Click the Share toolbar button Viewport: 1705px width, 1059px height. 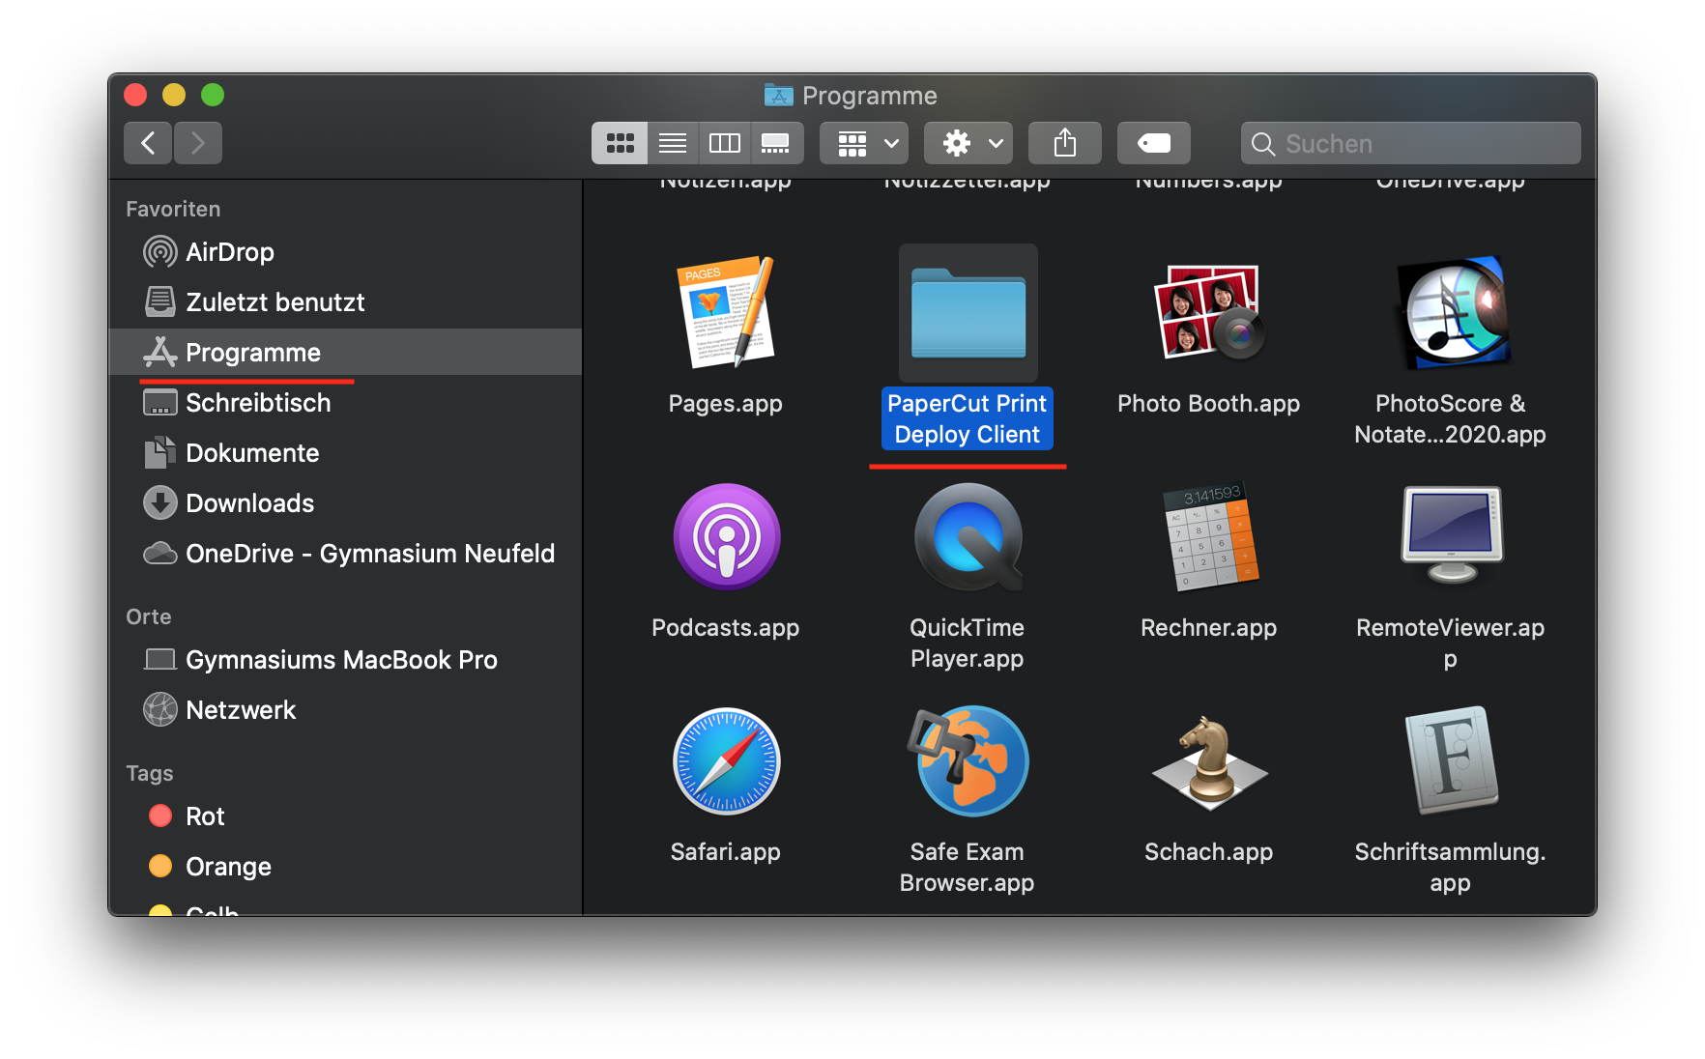[1064, 144]
